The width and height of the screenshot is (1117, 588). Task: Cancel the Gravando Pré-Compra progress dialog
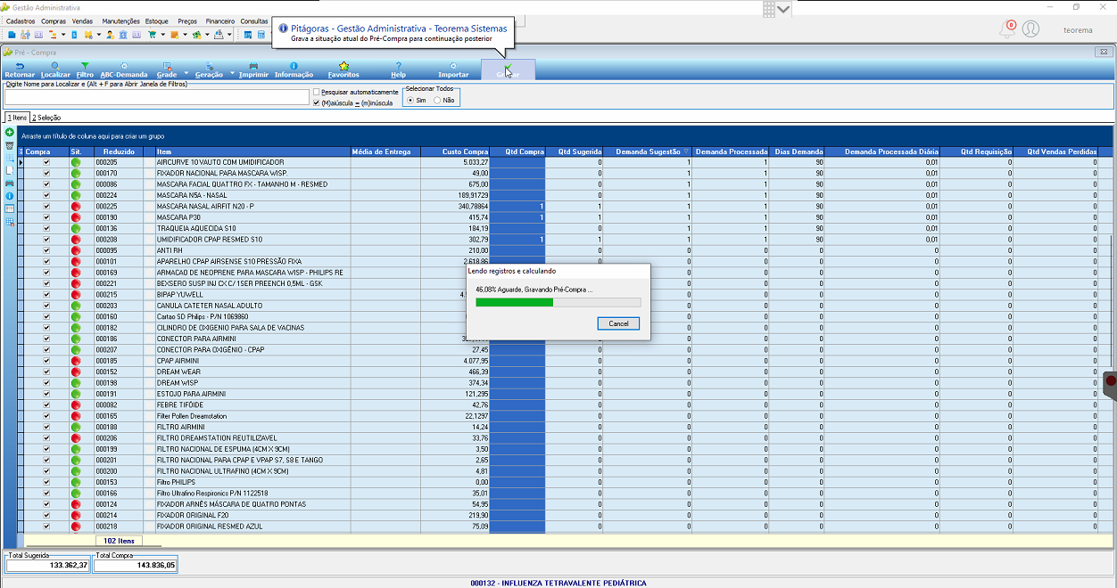(x=618, y=323)
